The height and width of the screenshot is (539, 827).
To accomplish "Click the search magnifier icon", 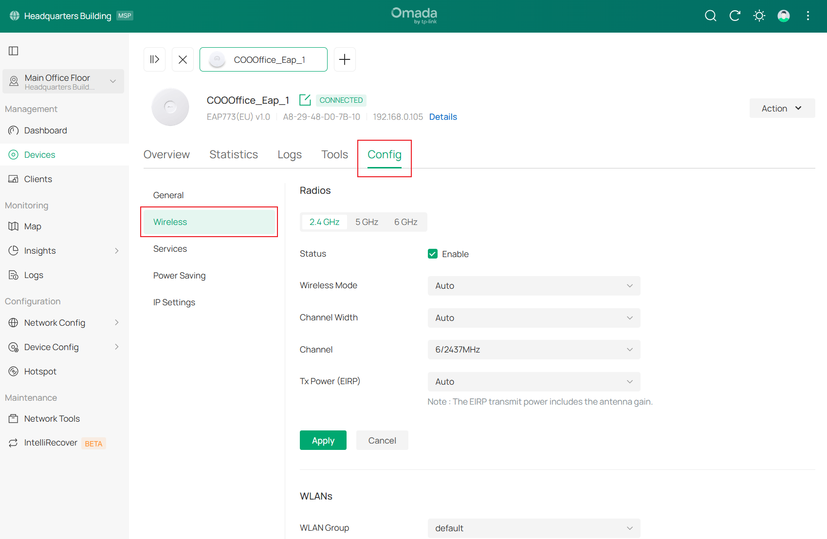I will 710,16.
